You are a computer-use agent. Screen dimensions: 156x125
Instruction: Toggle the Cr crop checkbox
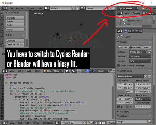point(127,107)
